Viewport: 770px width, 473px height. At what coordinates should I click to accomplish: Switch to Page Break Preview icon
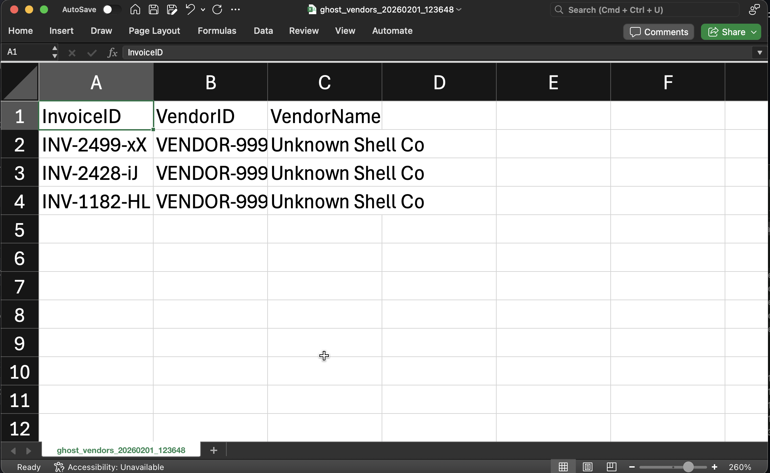(x=611, y=467)
